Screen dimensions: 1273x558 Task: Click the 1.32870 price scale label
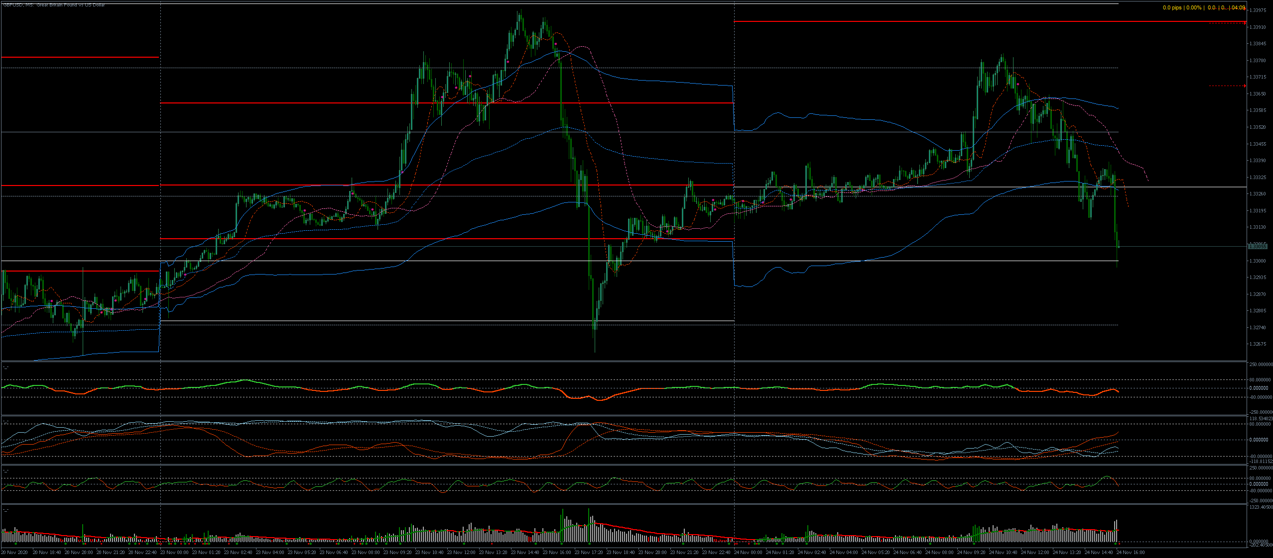coord(1258,294)
